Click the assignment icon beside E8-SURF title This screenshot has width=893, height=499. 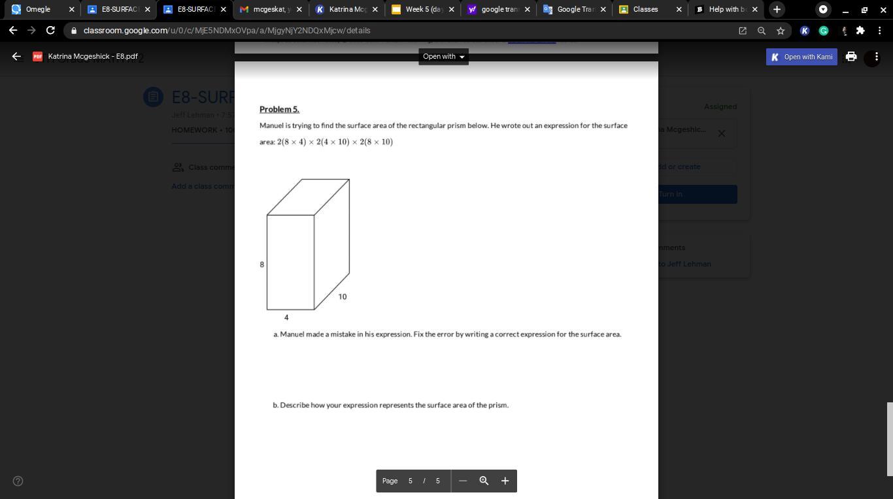tap(153, 97)
